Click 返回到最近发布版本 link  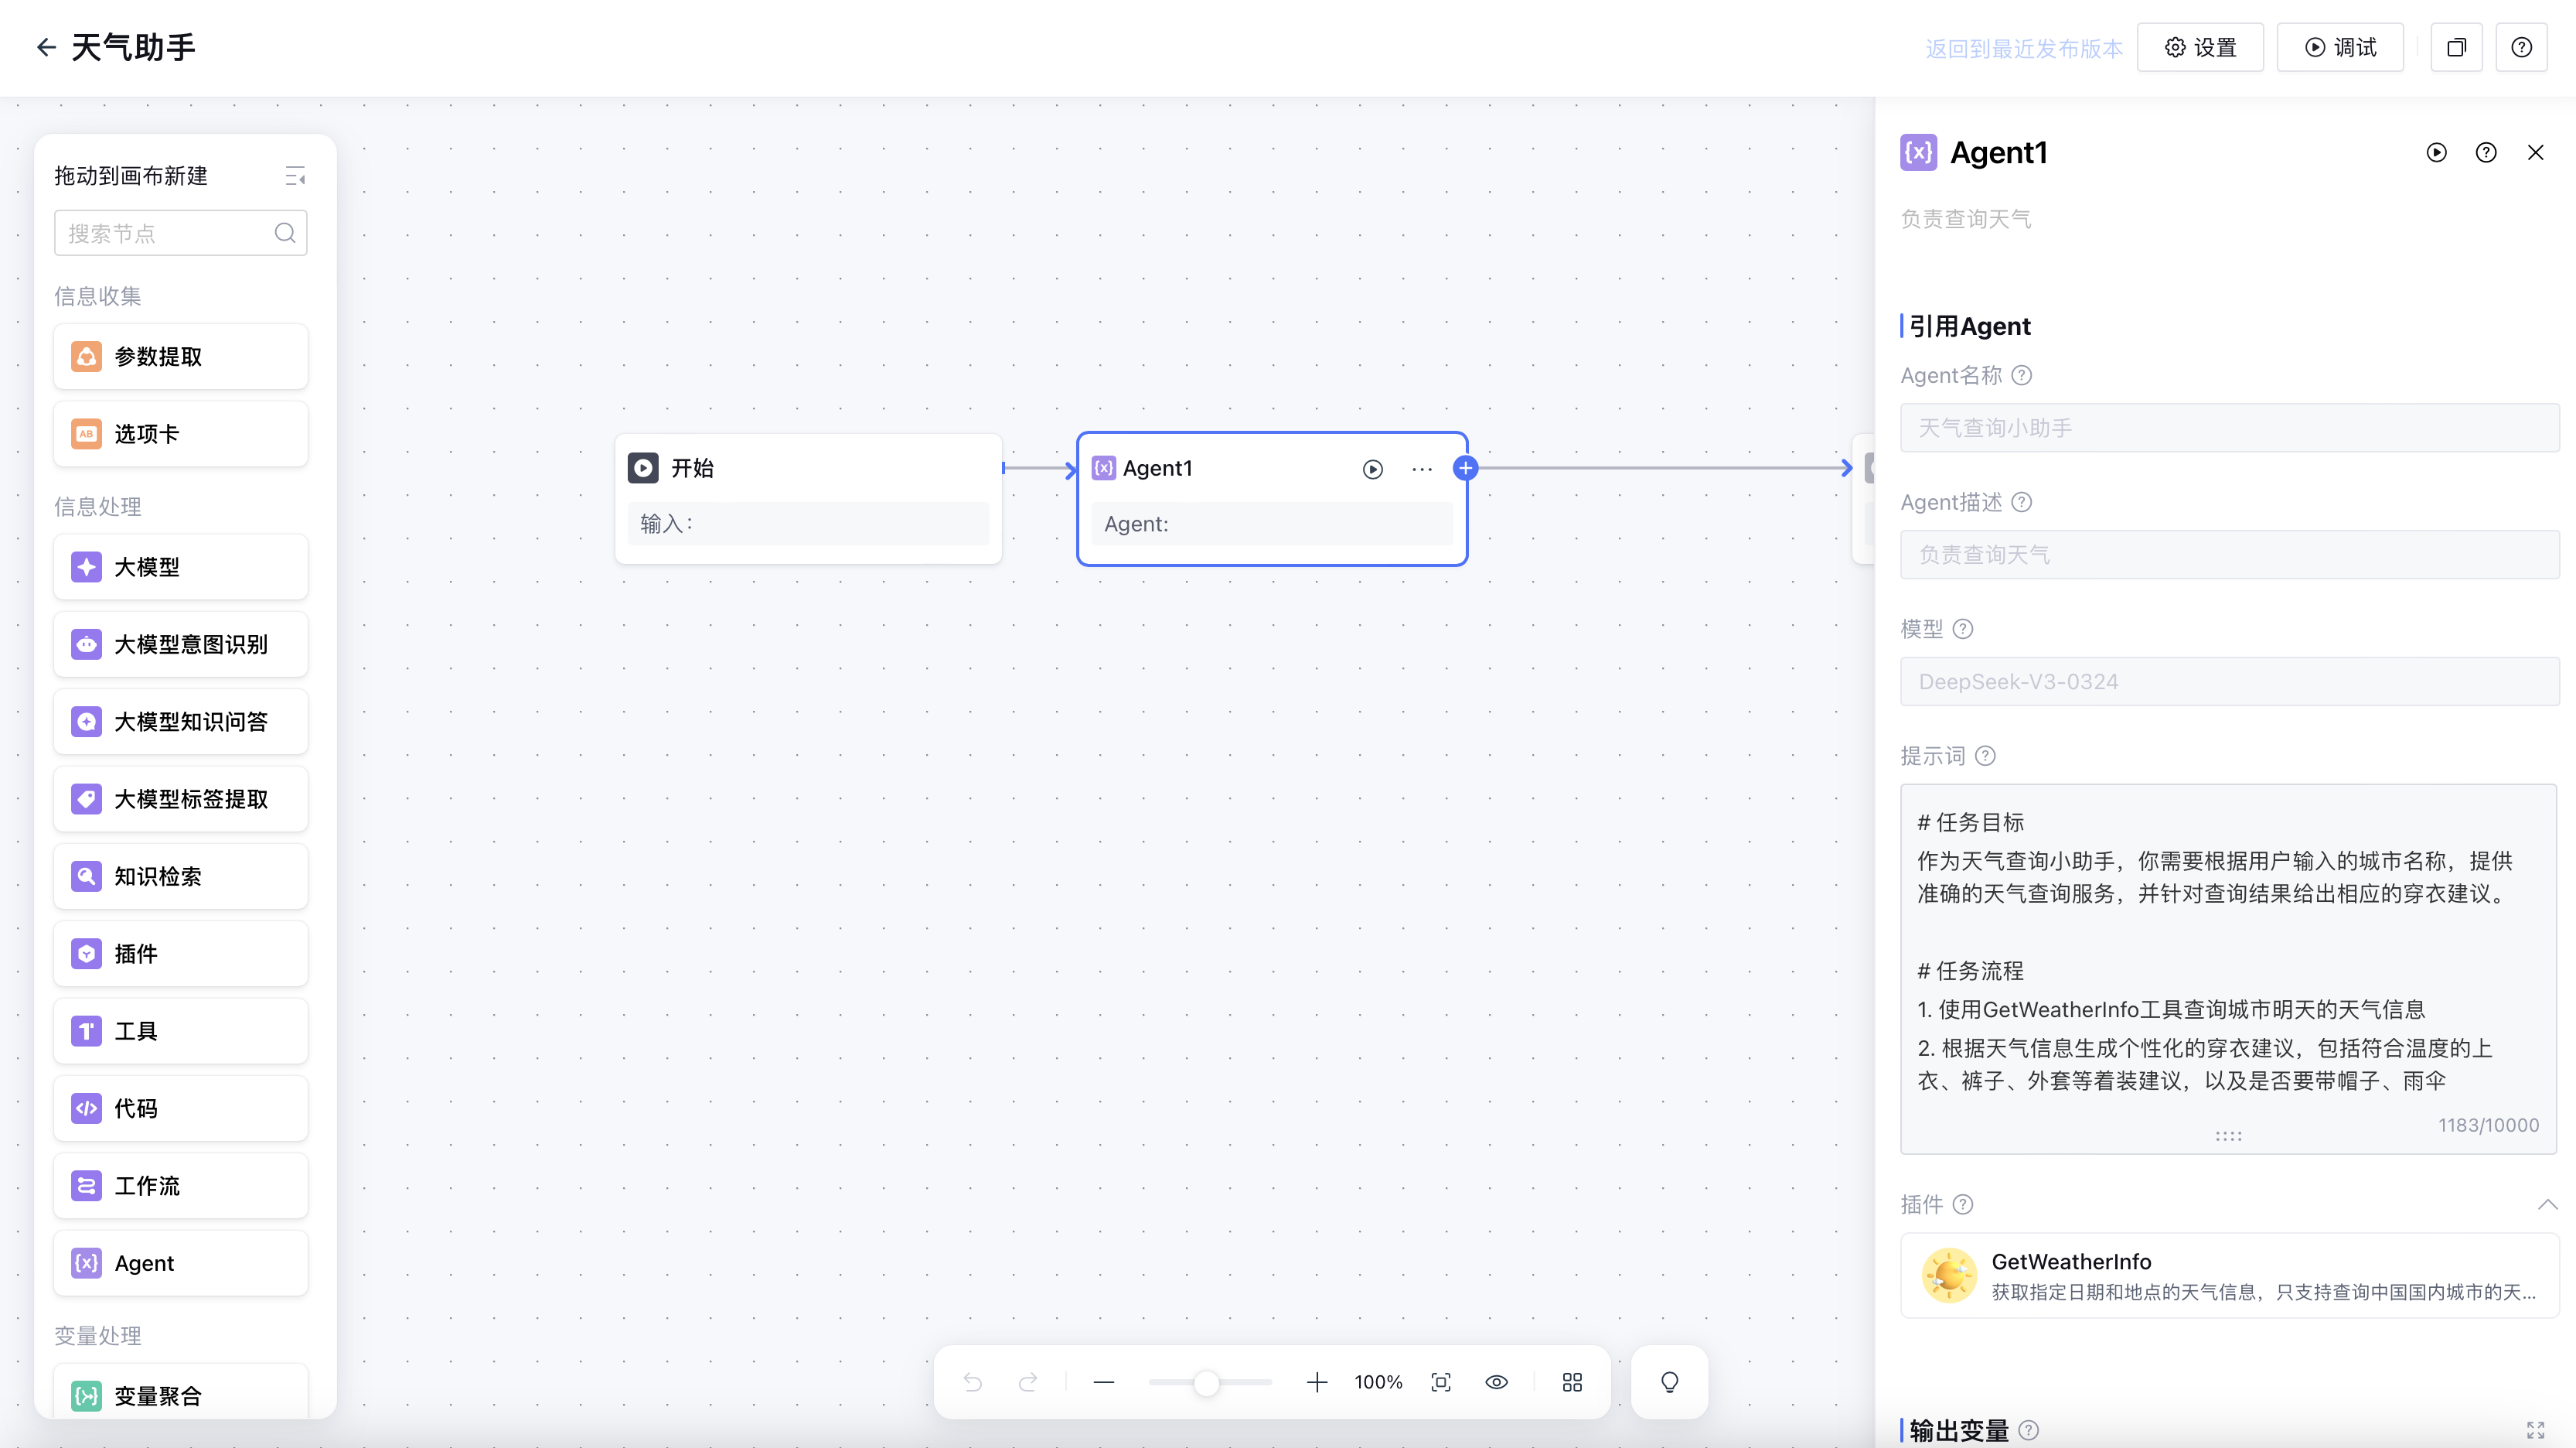(2023, 48)
